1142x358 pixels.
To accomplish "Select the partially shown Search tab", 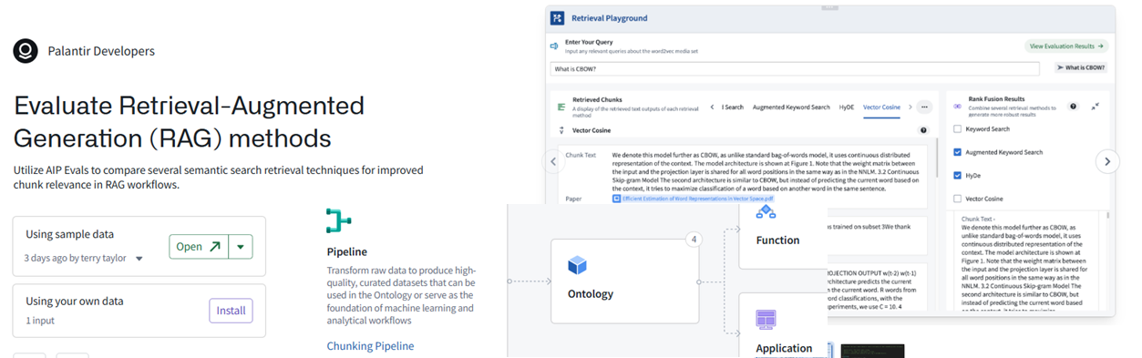I will click(734, 107).
